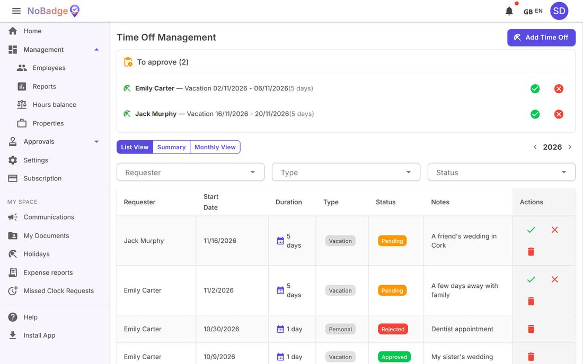The width and height of the screenshot is (583, 364).
Task: Open the Requester filter dropdown
Action: (x=190, y=172)
